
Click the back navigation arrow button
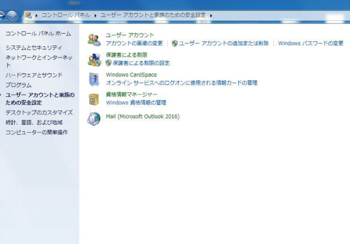click(1, 15)
